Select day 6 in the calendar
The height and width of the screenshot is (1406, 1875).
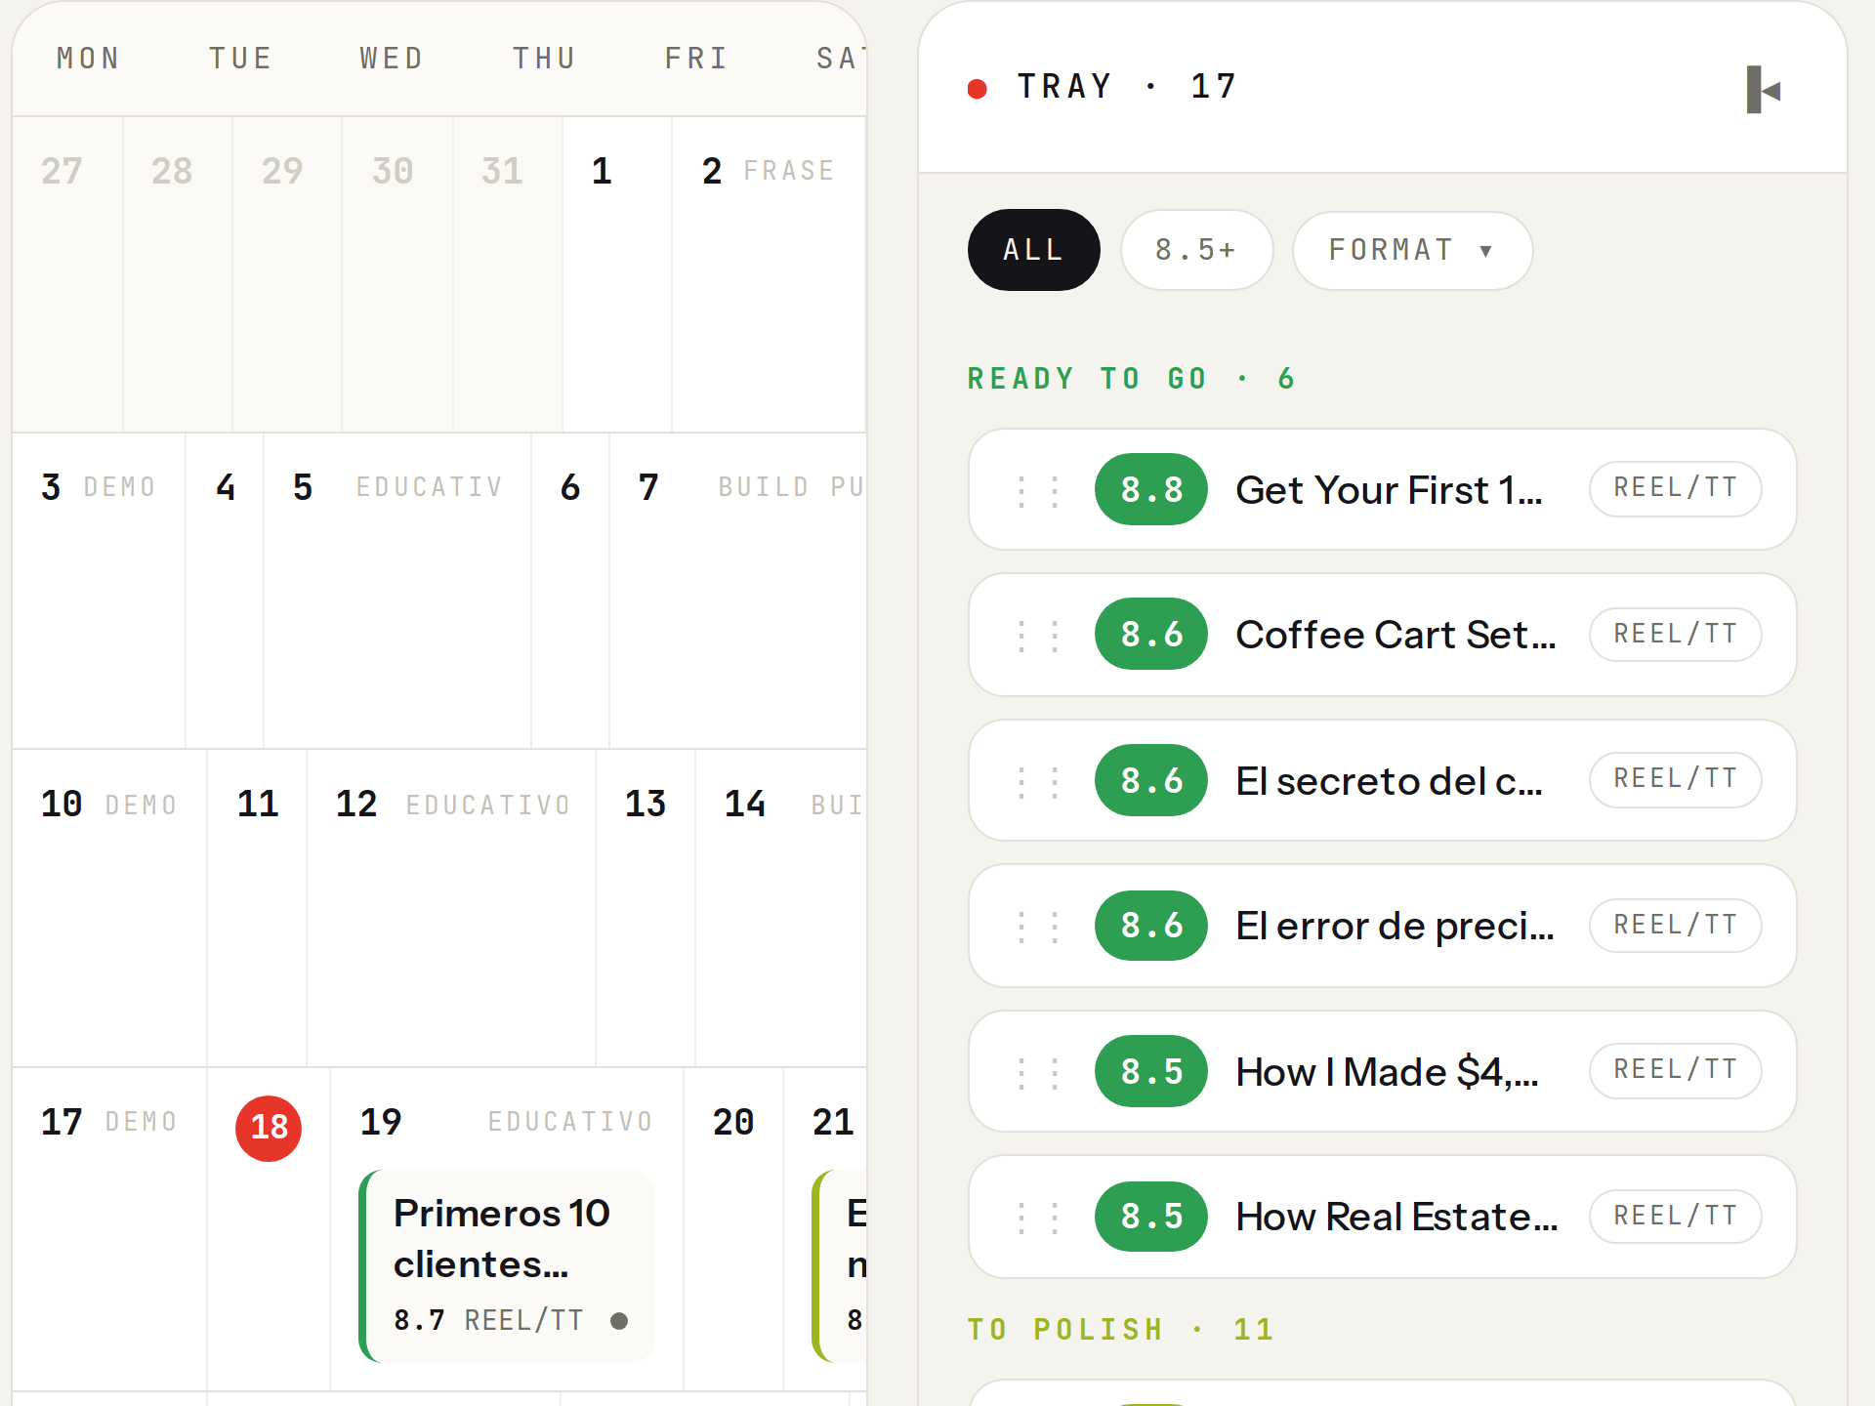tap(570, 591)
